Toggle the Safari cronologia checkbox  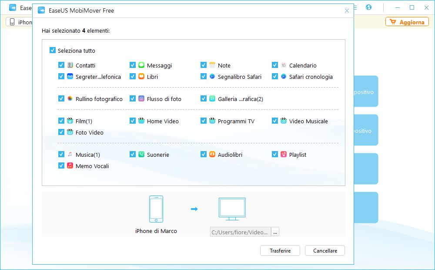tap(275, 76)
